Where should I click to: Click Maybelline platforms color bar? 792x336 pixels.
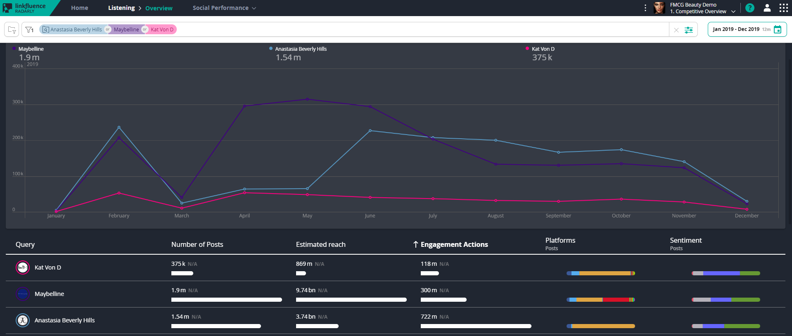coord(601,300)
